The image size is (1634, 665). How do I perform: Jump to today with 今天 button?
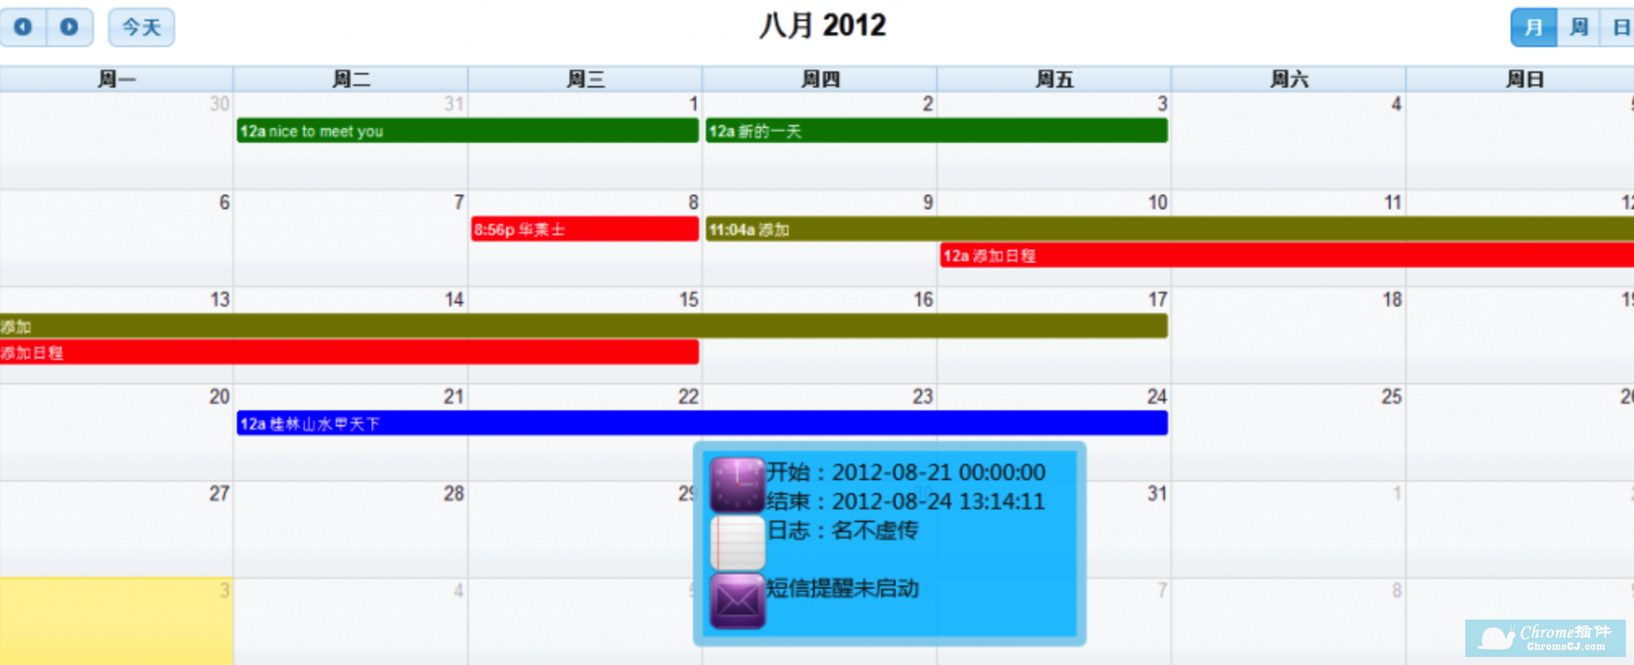tap(141, 27)
